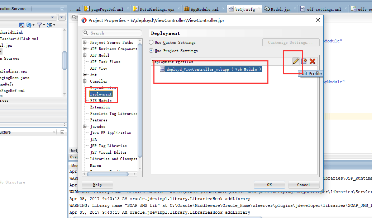Click the AppModule.xml tab briefcase icon
The height and width of the screenshot is (218, 372).
tap(186, 9)
